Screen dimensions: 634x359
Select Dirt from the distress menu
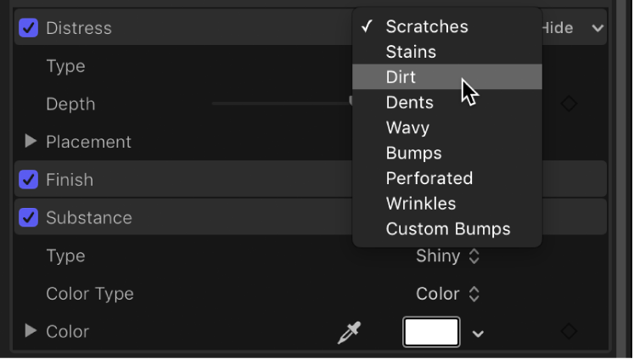point(401,77)
